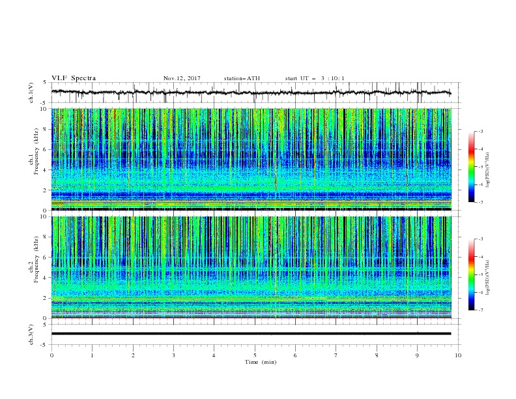Click the flat ch.3 voltage trace
Screen dimensions: 516x399
[x=251, y=334]
